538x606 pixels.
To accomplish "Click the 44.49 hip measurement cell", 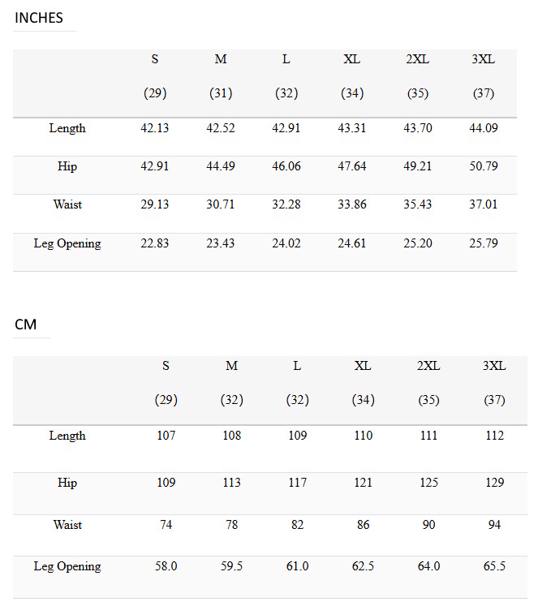I will coord(221,166).
